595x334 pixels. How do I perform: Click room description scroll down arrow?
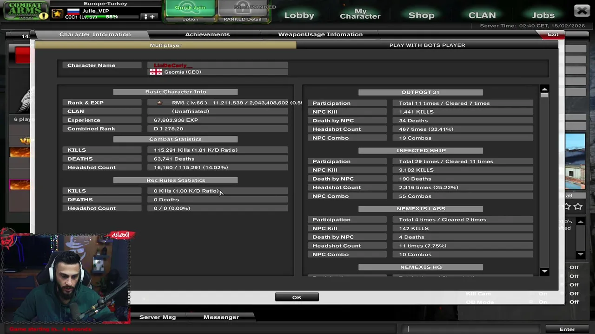(580, 254)
